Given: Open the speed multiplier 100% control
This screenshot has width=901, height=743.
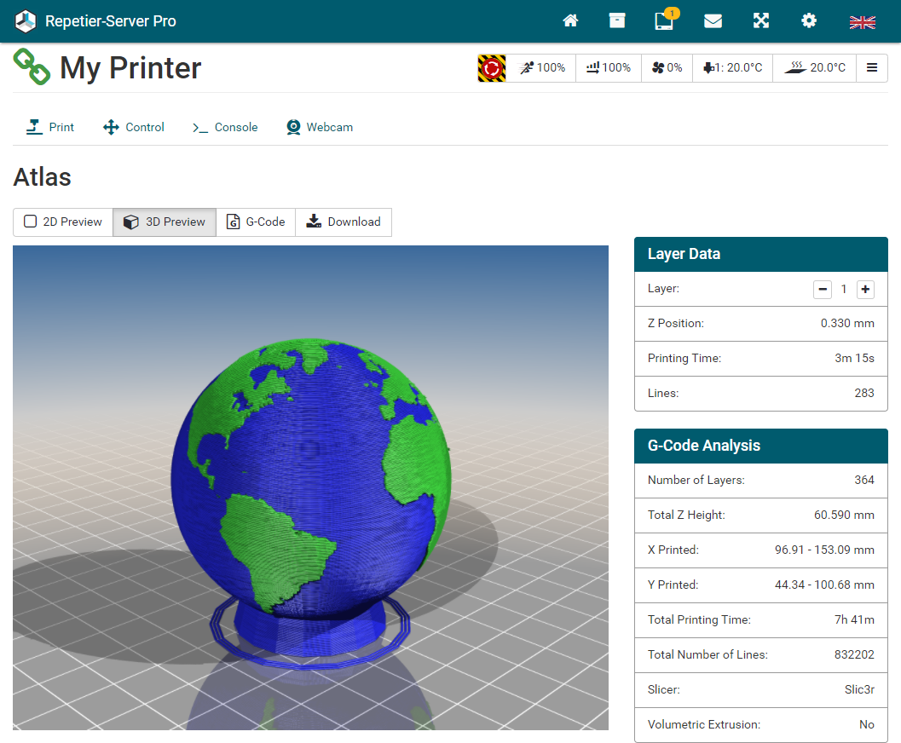Looking at the screenshot, I should (x=542, y=68).
